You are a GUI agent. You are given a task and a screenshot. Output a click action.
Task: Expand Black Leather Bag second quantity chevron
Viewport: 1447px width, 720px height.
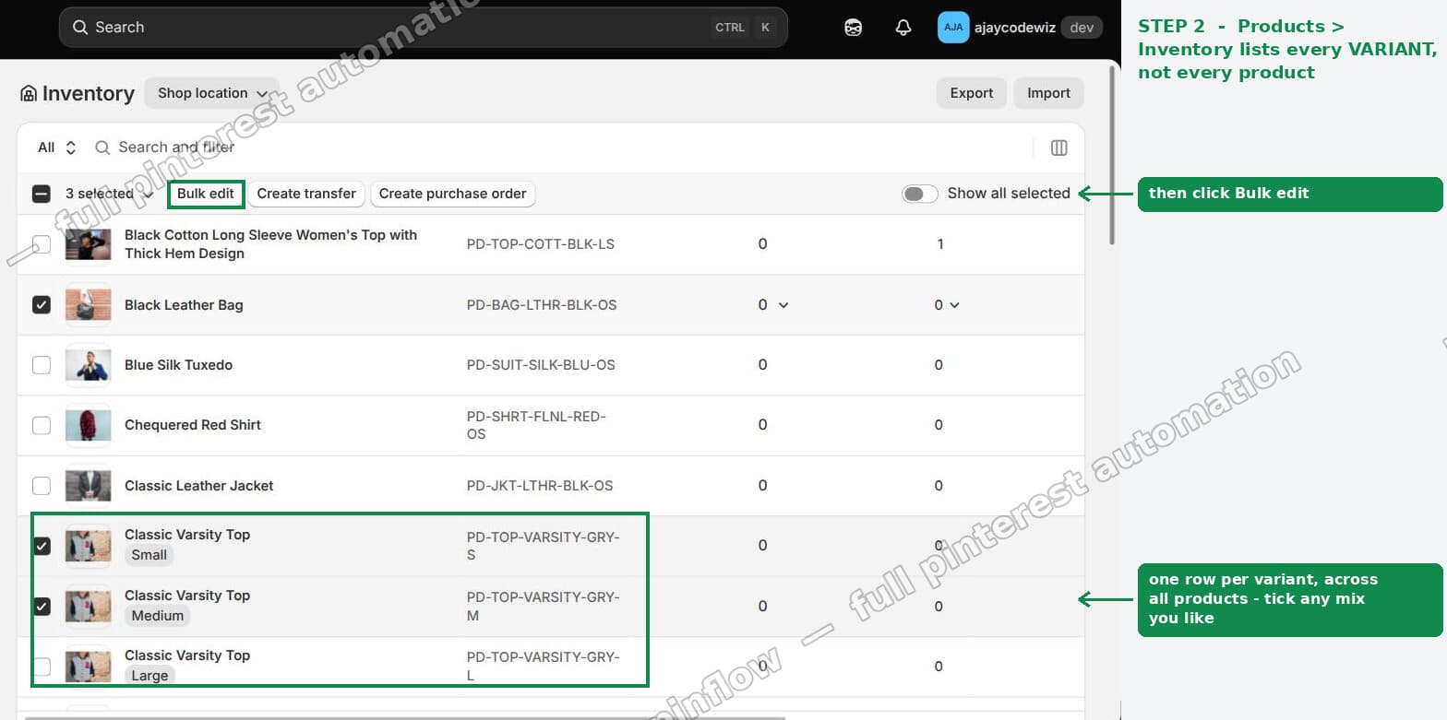(x=954, y=305)
